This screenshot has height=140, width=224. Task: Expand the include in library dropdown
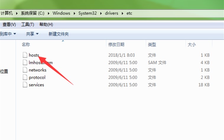coord(8,34)
